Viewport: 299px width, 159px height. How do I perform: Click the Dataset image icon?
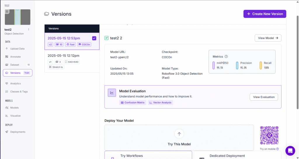7,65
